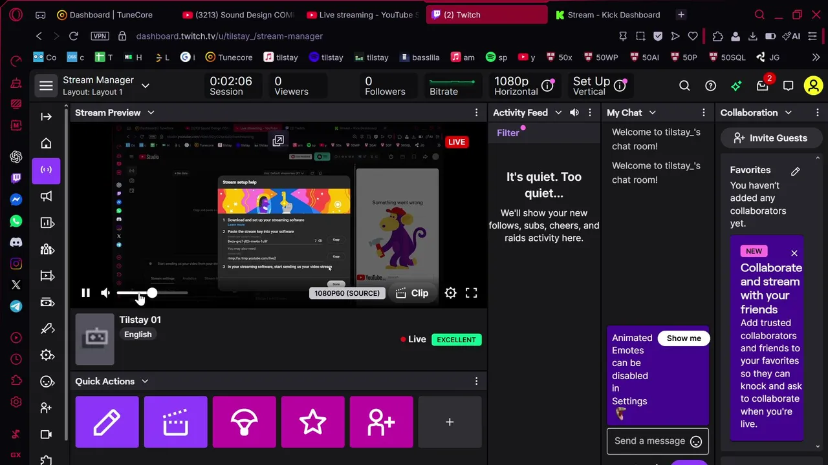Viewport: 828px width, 465px height.
Task: Click the Send a message chat field
Action: [x=649, y=441]
